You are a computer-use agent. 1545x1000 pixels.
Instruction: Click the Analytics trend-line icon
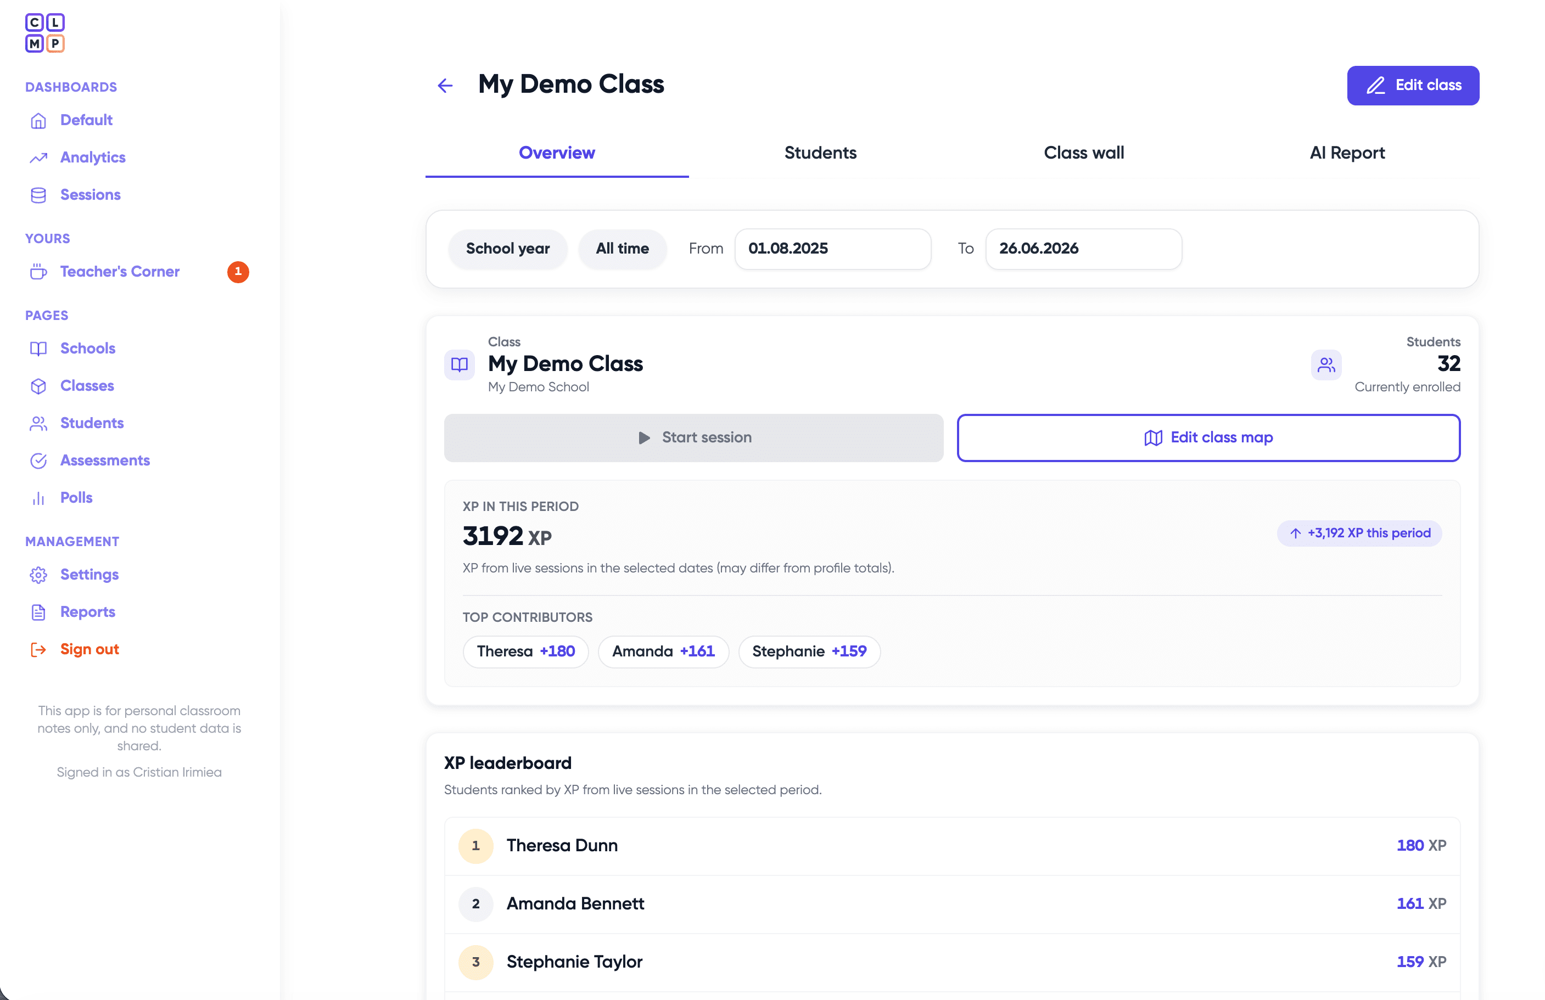pos(38,158)
